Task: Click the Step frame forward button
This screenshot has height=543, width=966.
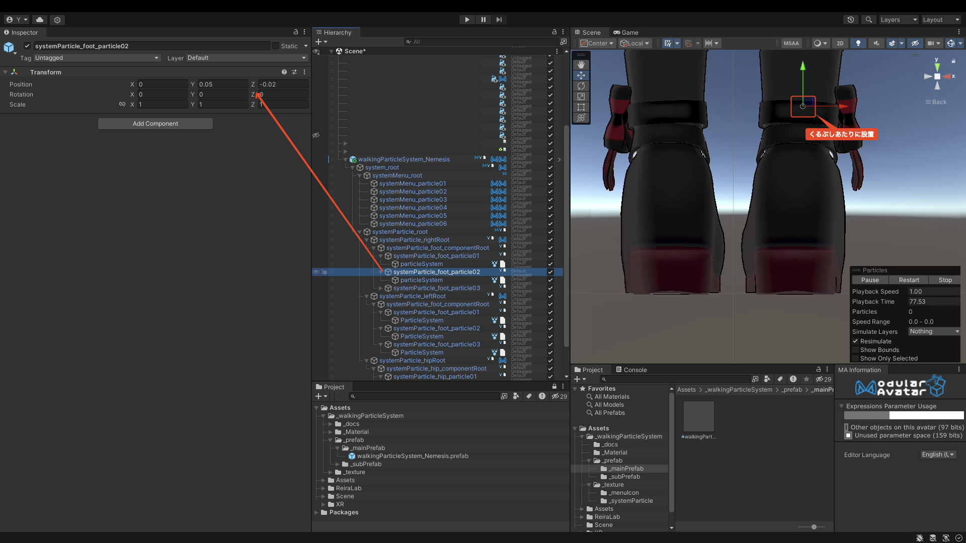Action: 499,20
